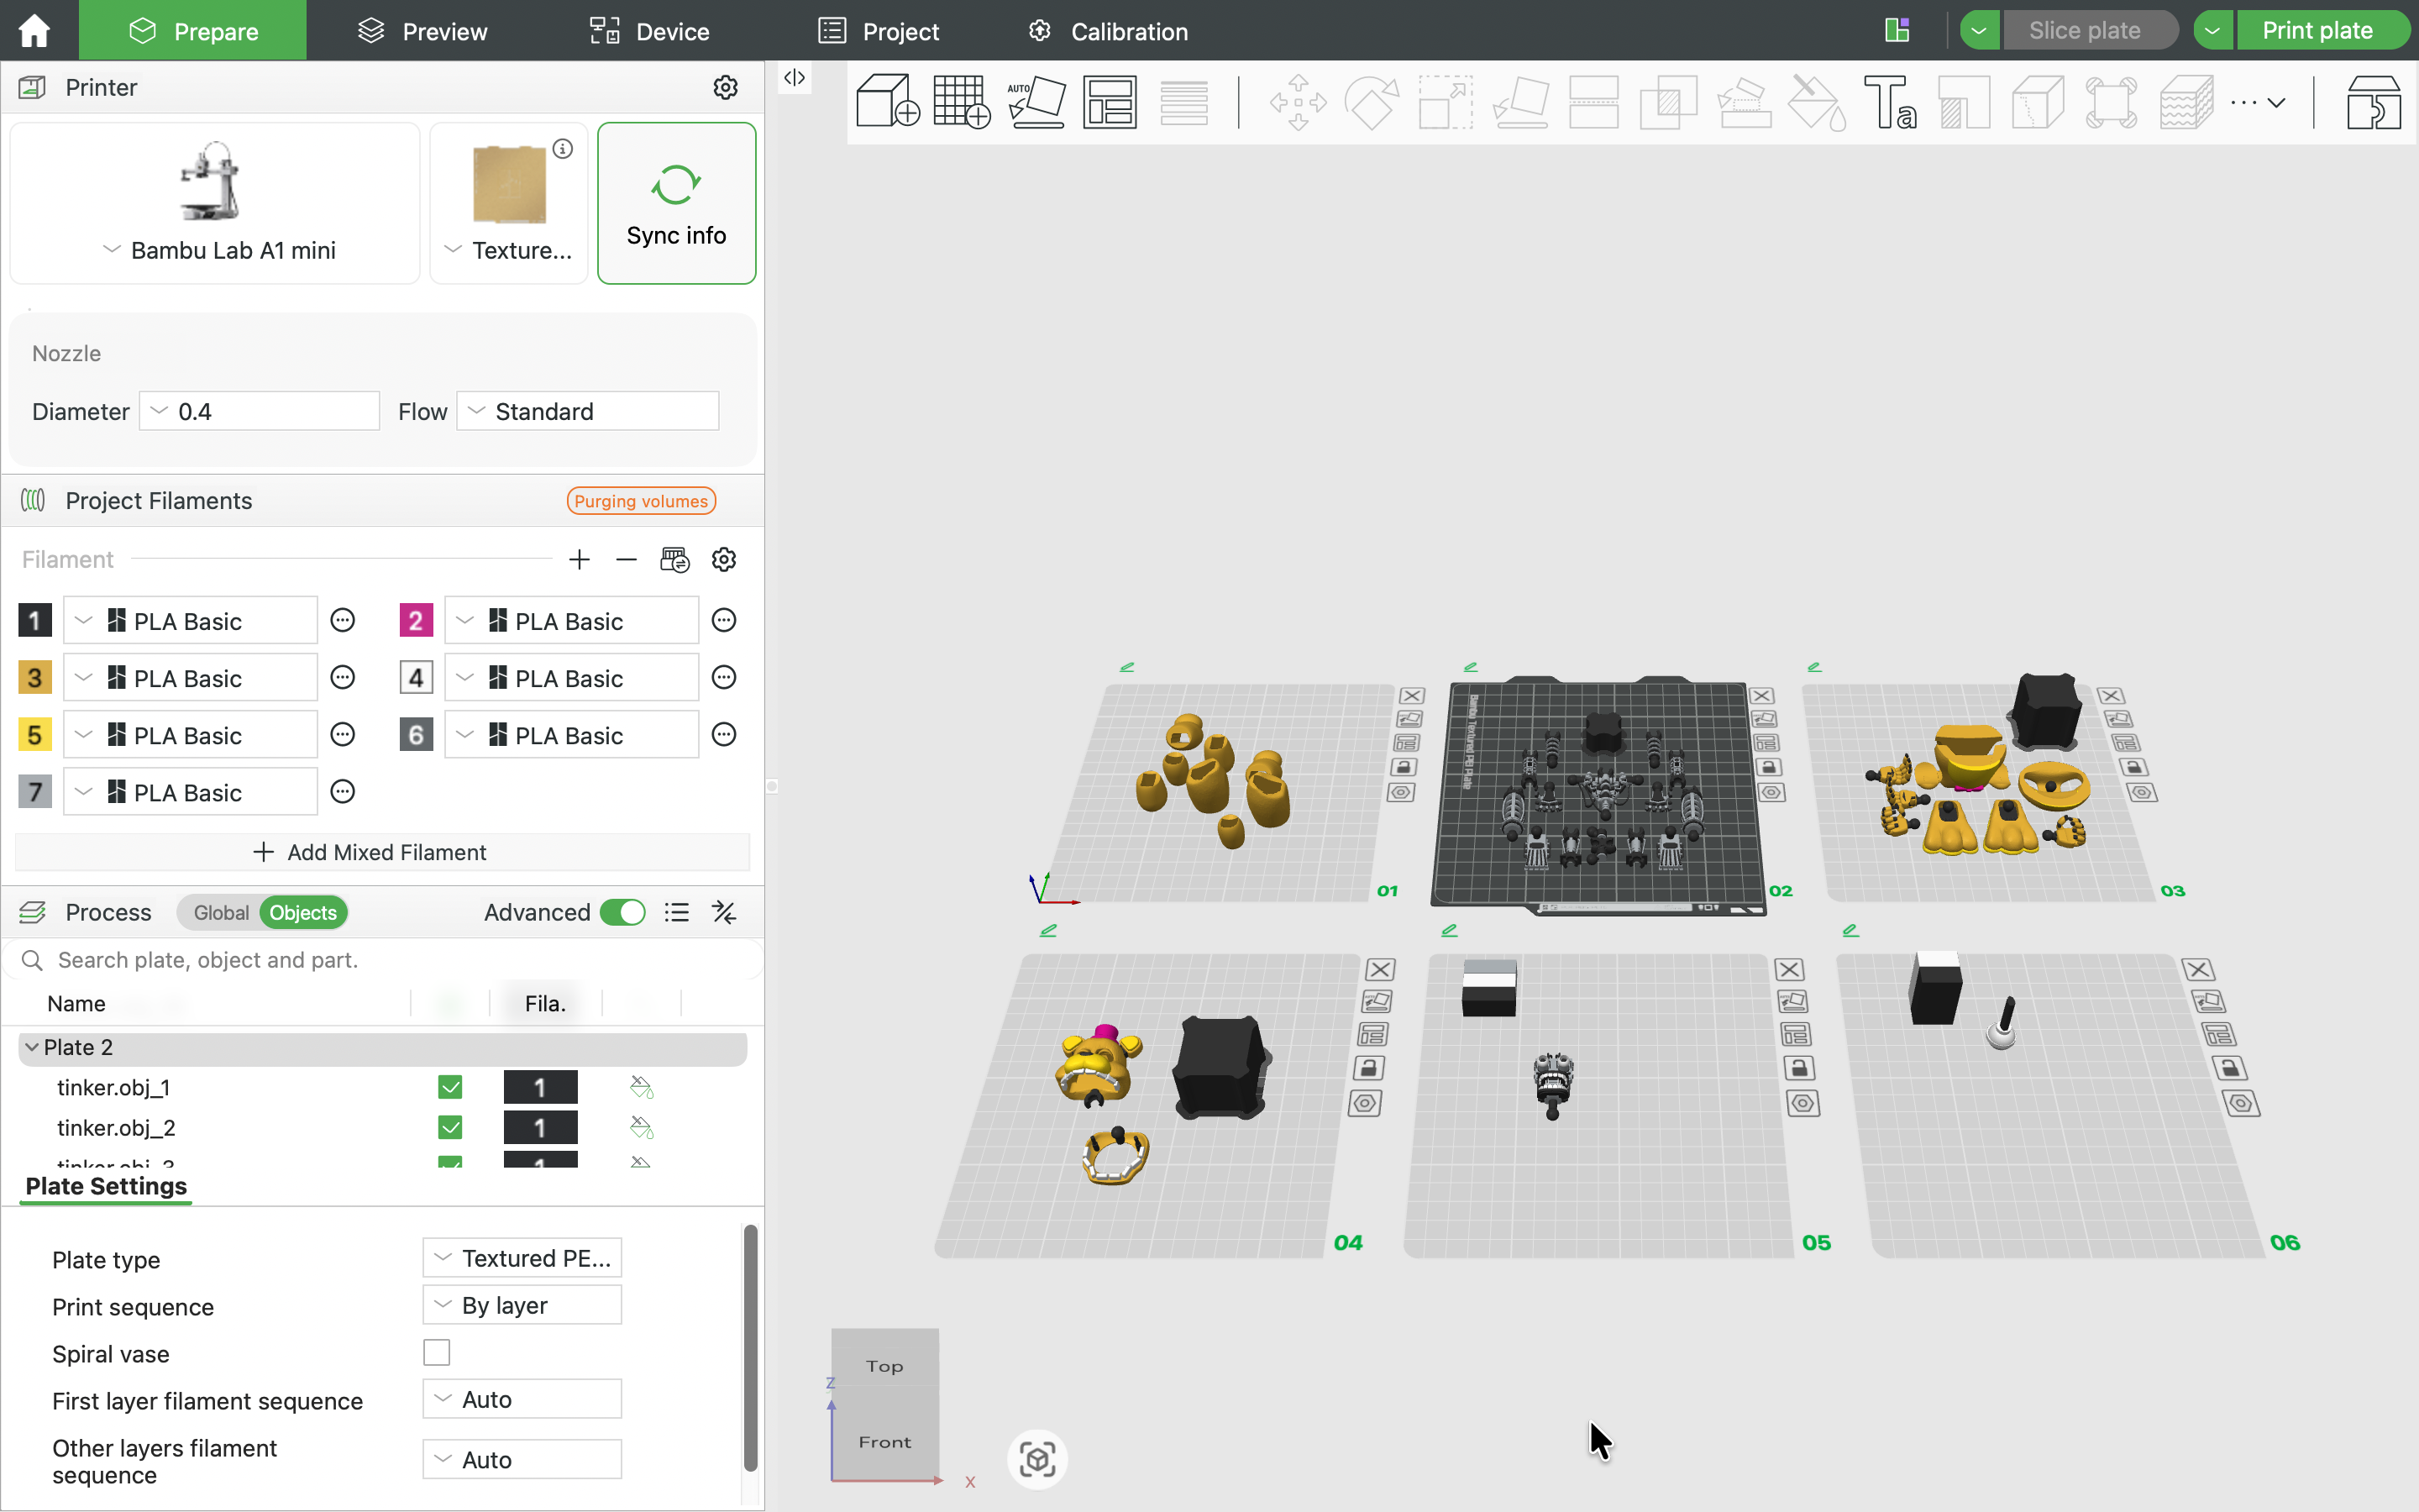Click the Add plate icon

(962, 102)
